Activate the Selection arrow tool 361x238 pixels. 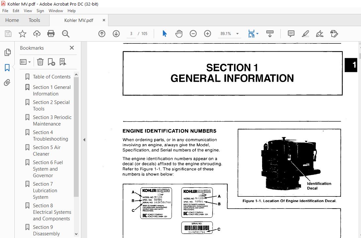[165, 34]
